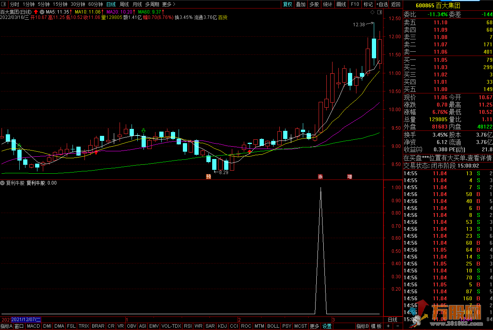Click the panel layout icon next to the diamond
The image size is (493, 330).
380,12
